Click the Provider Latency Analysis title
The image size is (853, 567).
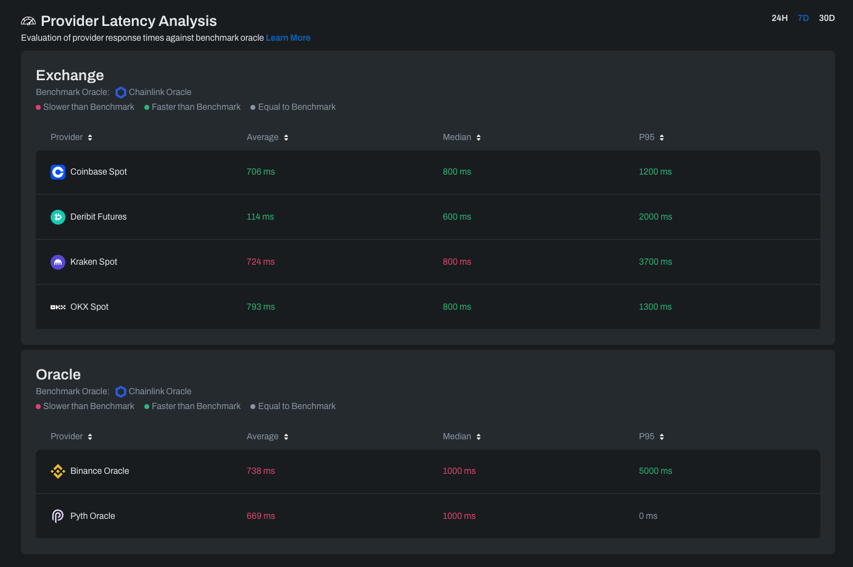point(129,21)
